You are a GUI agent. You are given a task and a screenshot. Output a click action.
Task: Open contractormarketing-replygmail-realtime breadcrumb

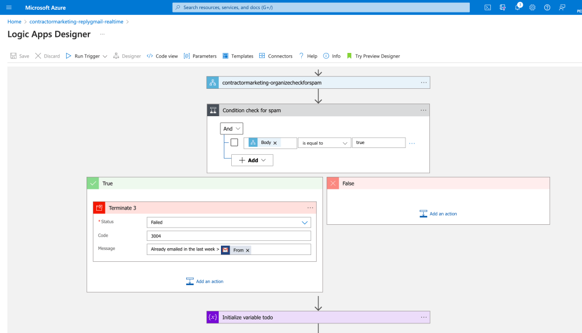click(x=76, y=22)
